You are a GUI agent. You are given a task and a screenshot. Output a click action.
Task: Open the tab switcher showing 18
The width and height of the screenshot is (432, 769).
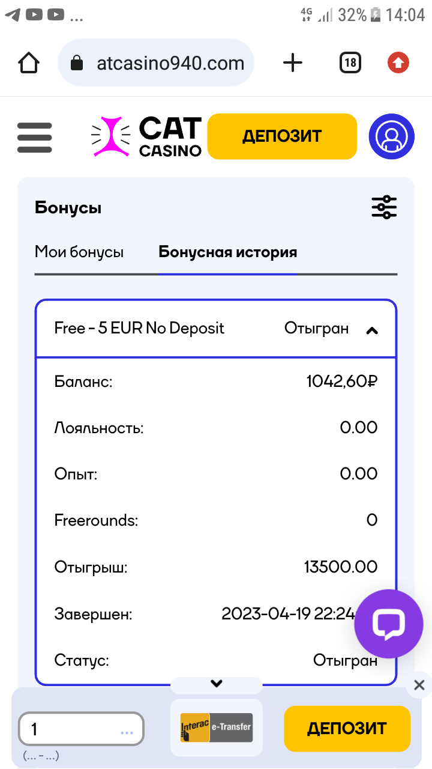[350, 62]
